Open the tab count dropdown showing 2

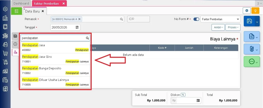click(259, 3)
